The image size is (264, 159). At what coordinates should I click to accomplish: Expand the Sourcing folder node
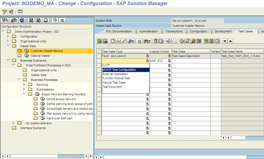[24, 84]
